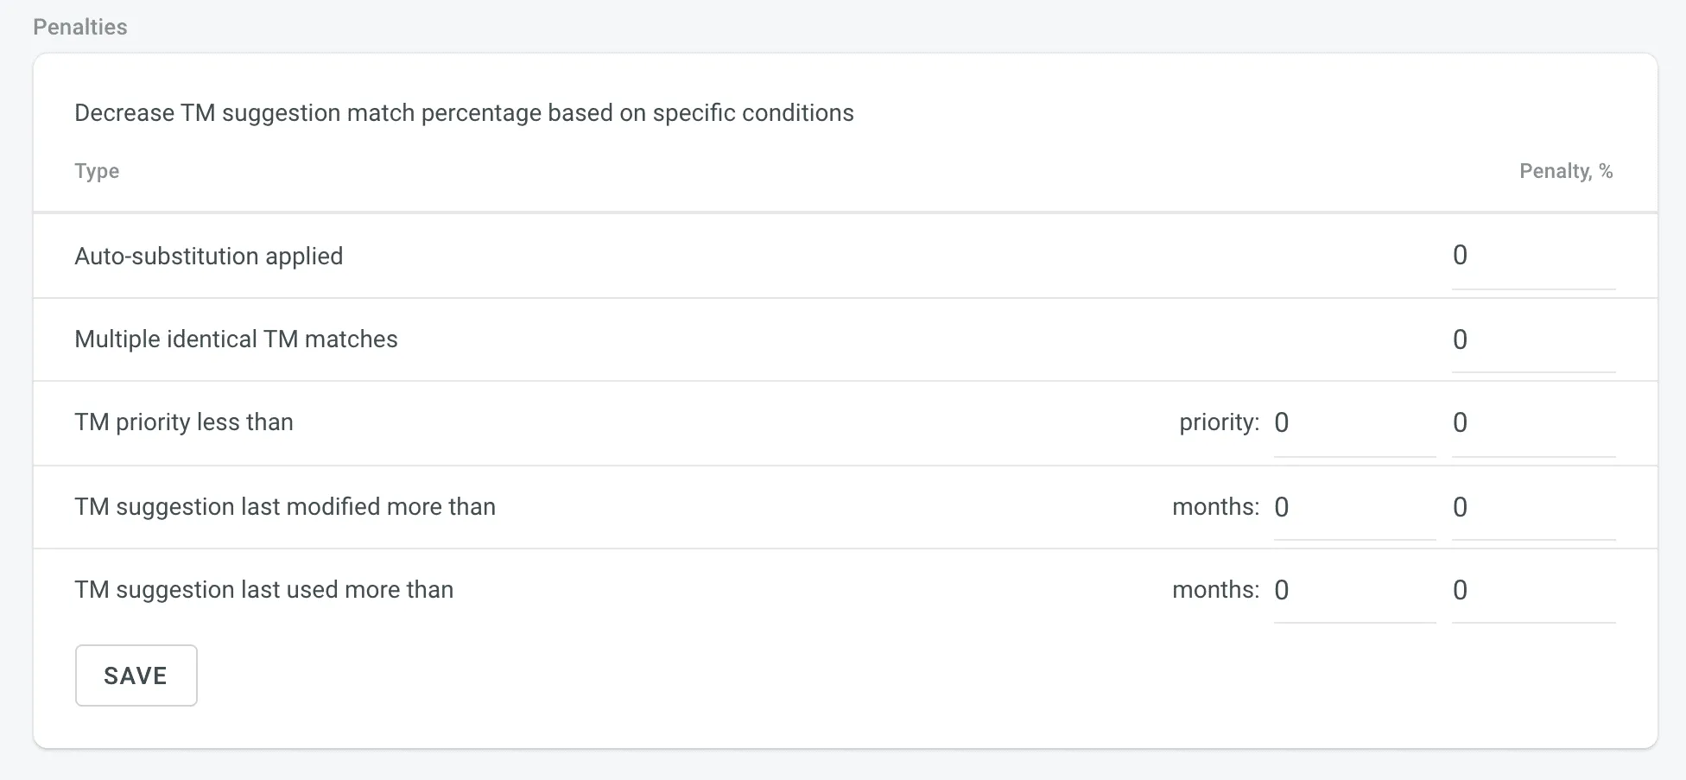
Task: Click TM suggestion last modified more than label
Action: [x=285, y=507]
